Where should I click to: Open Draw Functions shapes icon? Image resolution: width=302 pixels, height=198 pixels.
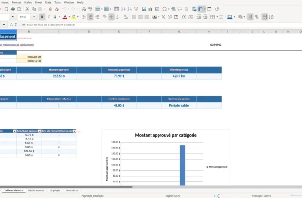click(x=217, y=9)
